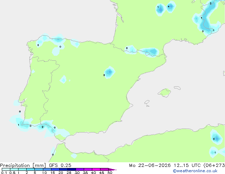Viewport: 225px width, 174px height.
Task: Click the '12..15 UTC' time label
Action: [187, 165]
